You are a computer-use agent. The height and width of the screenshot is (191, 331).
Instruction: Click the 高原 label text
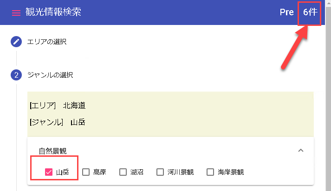pyautogui.click(x=100, y=172)
